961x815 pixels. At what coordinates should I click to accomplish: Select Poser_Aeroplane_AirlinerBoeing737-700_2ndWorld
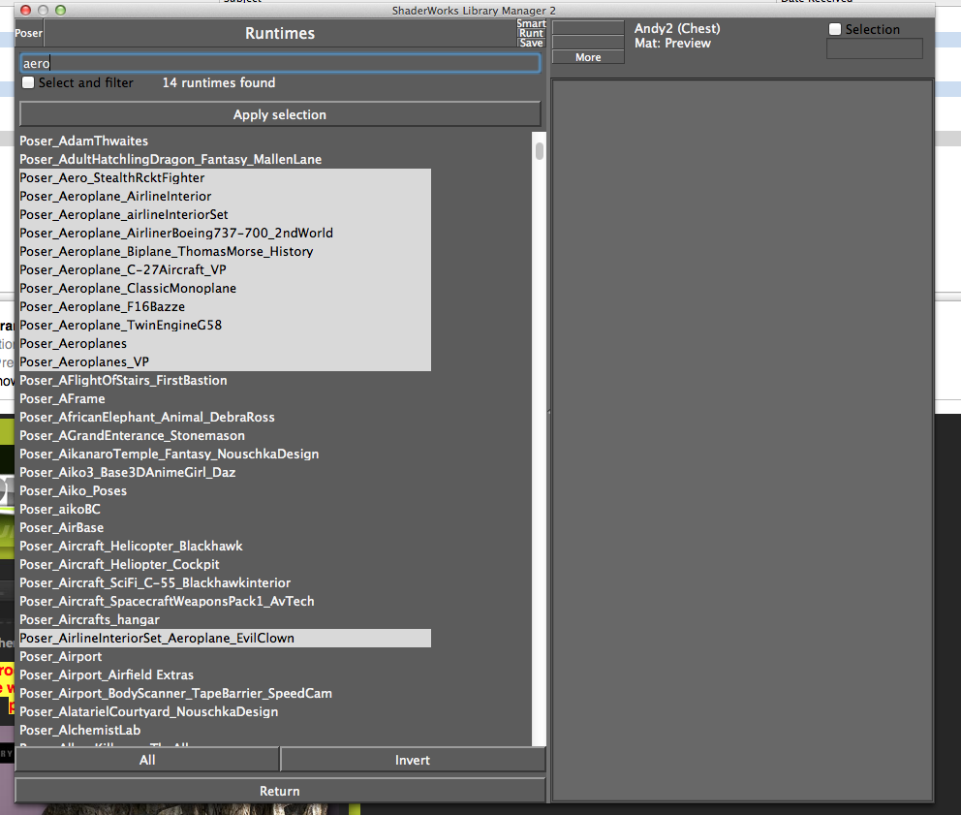pyautogui.click(x=225, y=233)
